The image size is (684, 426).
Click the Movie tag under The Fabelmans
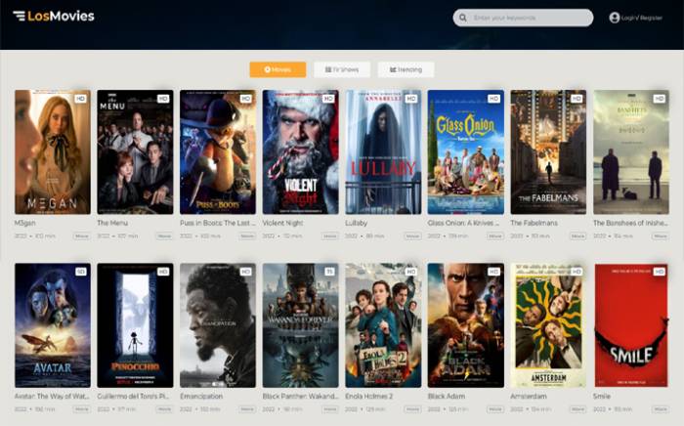point(577,236)
